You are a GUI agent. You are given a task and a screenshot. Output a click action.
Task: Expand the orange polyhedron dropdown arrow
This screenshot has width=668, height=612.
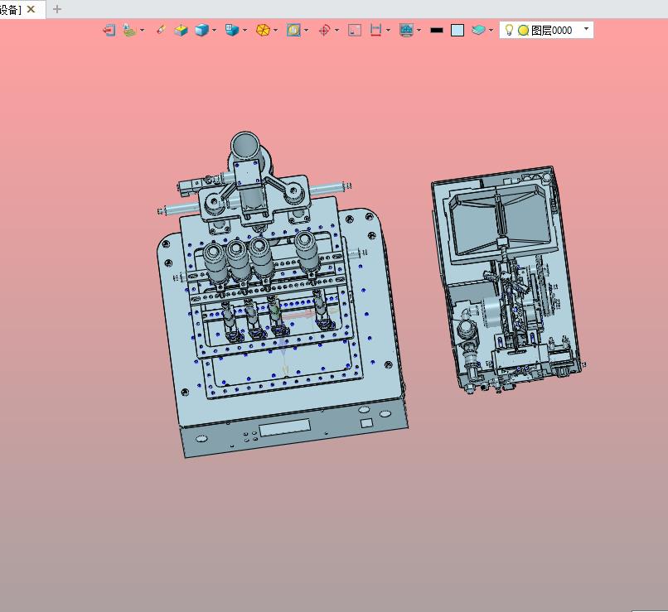pyautogui.click(x=276, y=30)
